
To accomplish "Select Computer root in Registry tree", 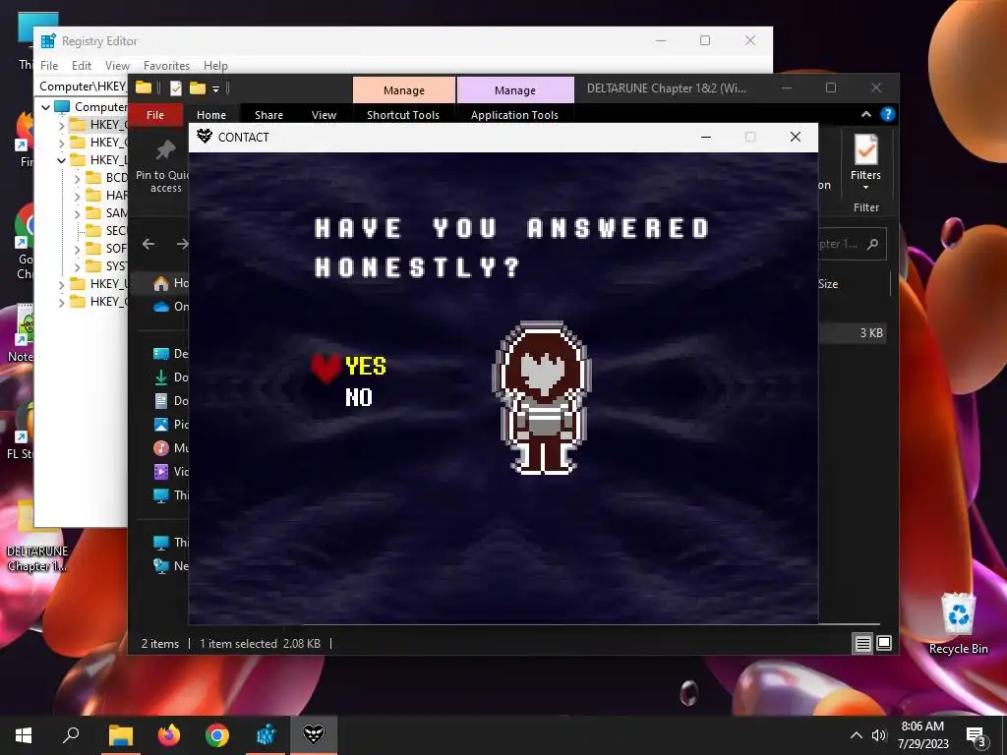I will (x=91, y=106).
